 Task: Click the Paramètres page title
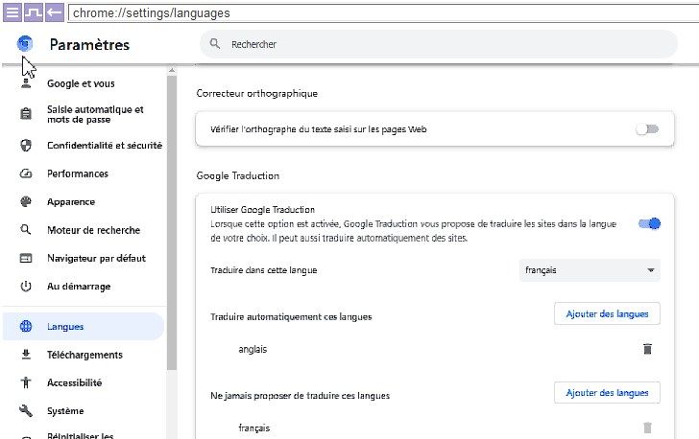pos(89,44)
